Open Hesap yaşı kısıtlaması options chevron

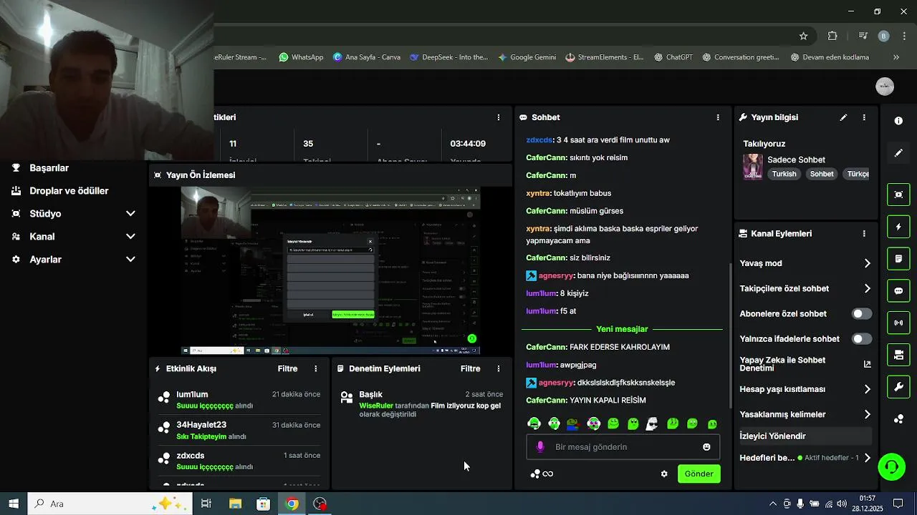[x=867, y=390]
